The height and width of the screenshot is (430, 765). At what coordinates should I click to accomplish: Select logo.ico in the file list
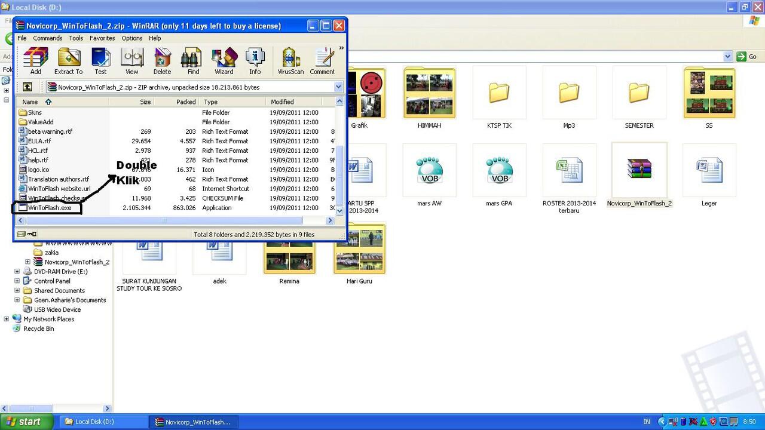[33, 170]
